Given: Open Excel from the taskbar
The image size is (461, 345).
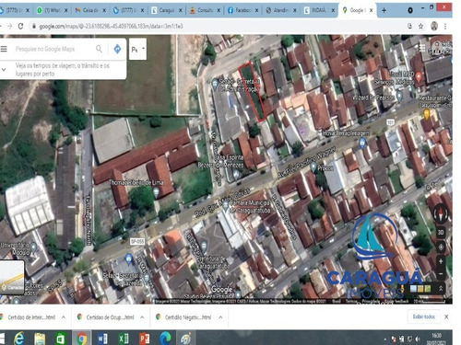Looking at the screenshot, I should click(124, 339).
